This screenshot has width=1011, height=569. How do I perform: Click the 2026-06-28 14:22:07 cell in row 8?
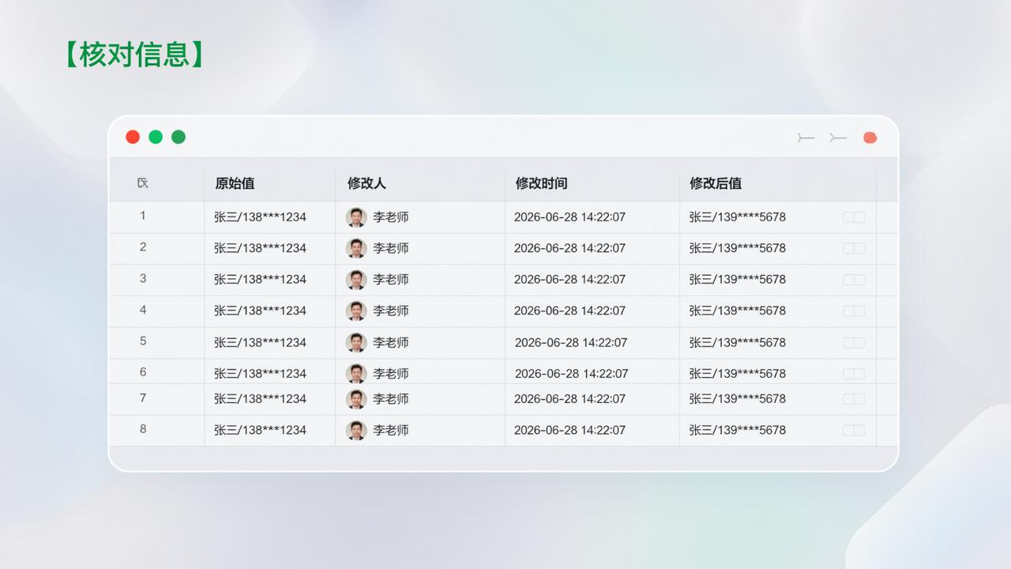[569, 431]
